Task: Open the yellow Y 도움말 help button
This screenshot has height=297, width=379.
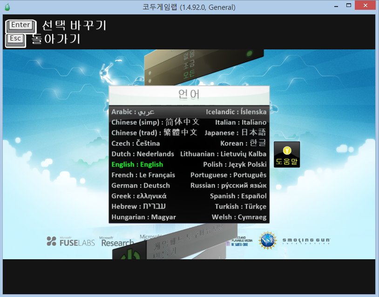Action: 287,155
